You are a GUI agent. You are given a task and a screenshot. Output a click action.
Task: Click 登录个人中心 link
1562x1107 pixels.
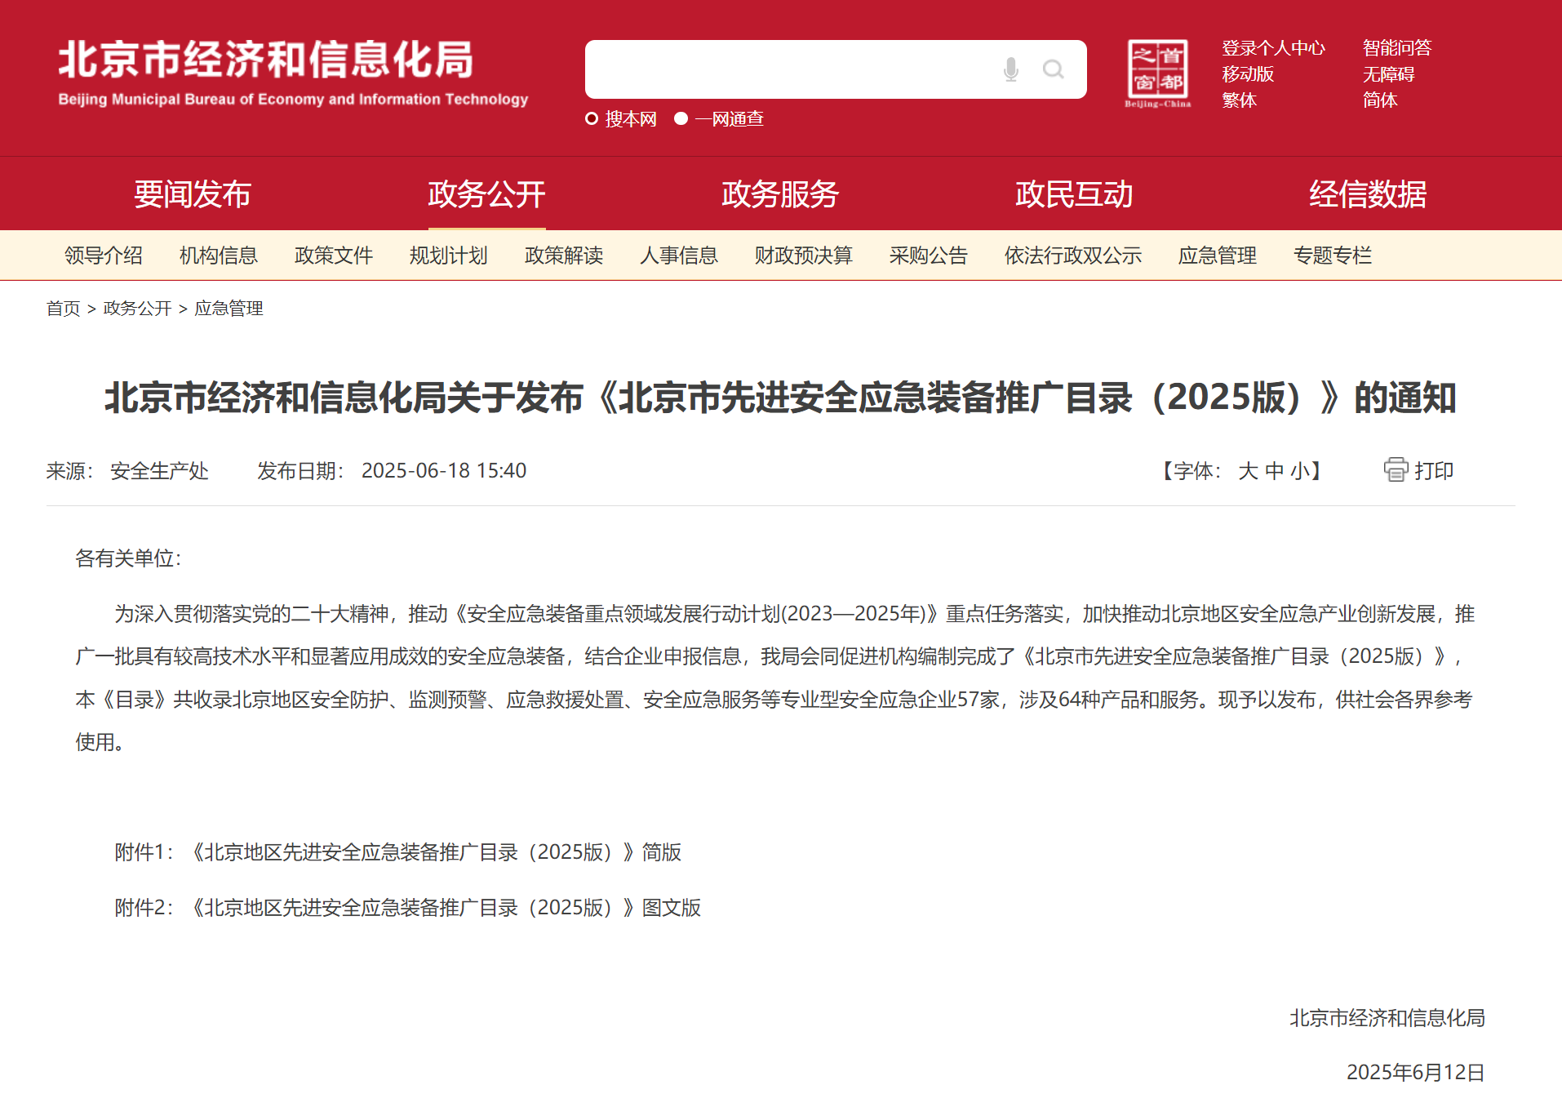point(1273,48)
